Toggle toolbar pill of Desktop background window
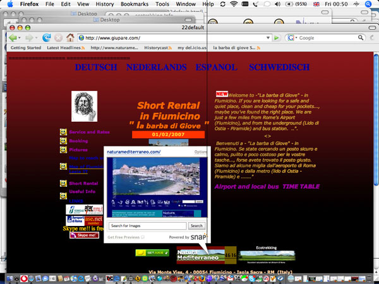 point(188,20)
